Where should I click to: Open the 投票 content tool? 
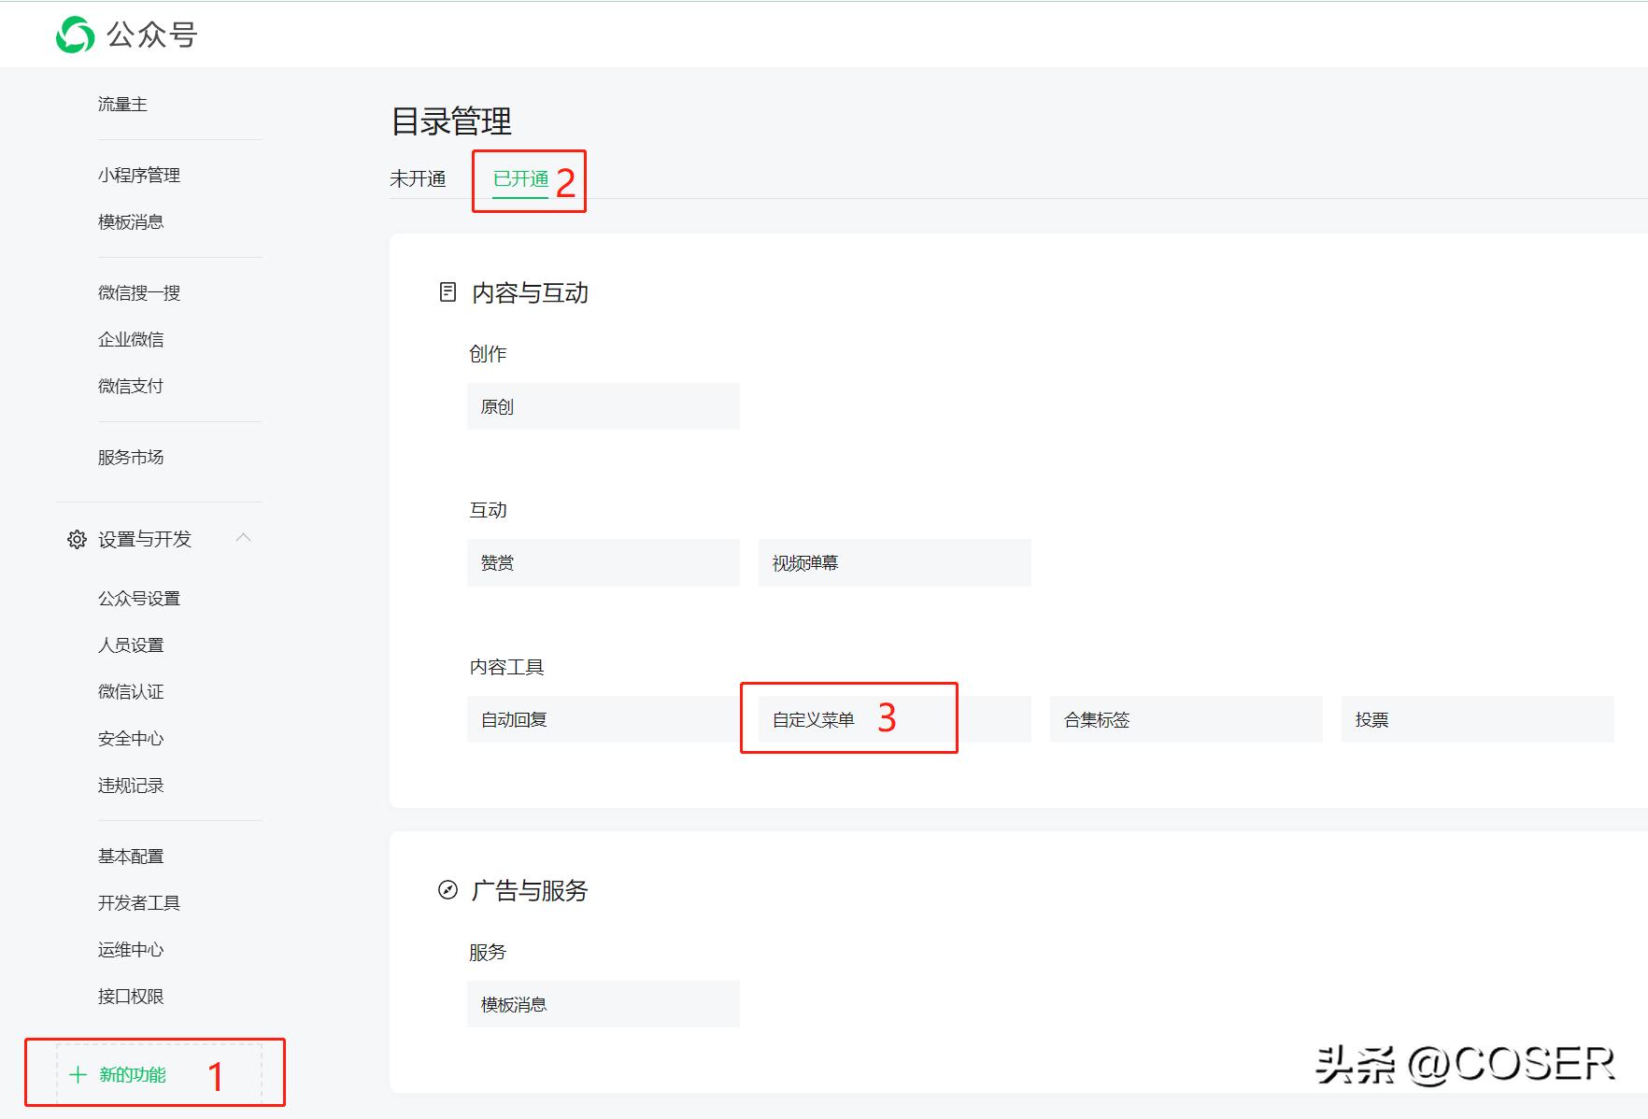[x=1477, y=718]
